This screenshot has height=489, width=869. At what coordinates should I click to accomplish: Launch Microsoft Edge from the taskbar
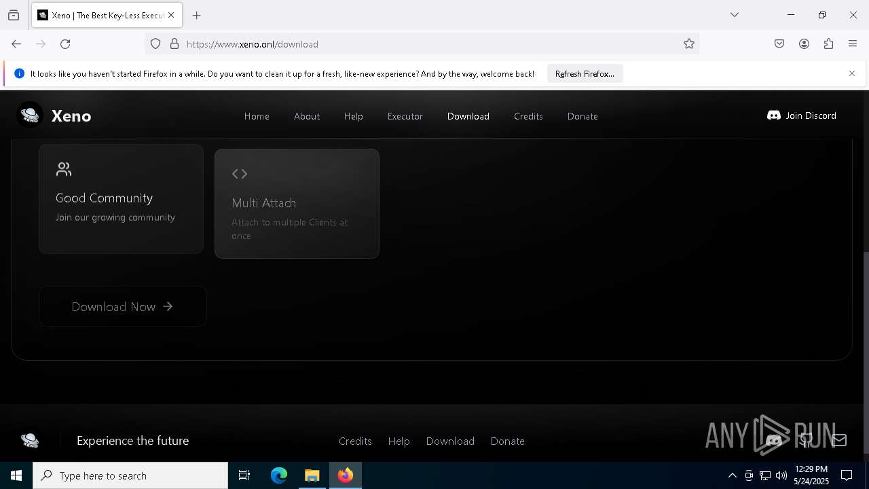tap(279, 475)
